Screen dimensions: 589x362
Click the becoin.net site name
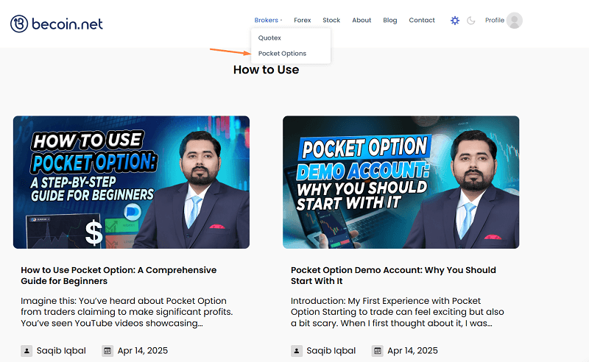pos(67,24)
